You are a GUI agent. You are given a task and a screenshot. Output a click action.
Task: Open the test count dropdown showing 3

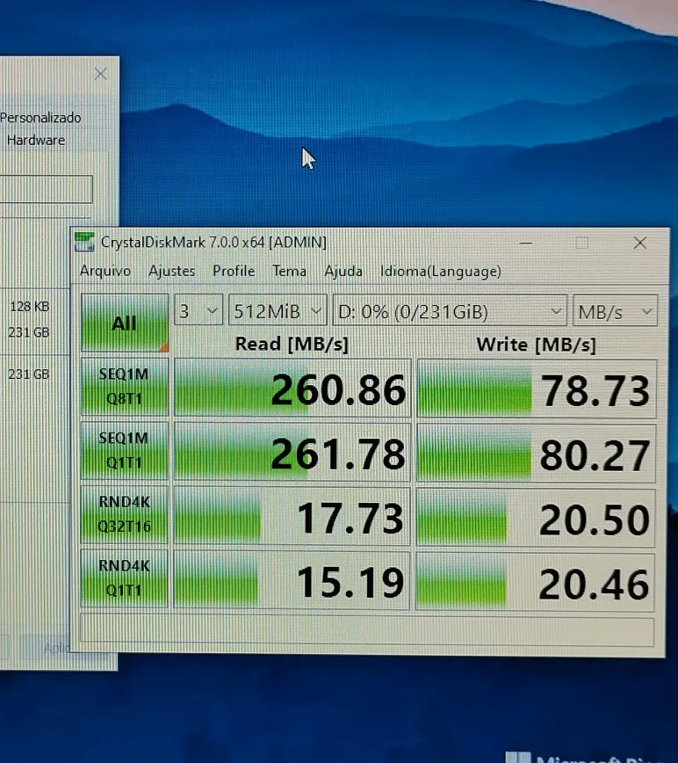coord(198,310)
